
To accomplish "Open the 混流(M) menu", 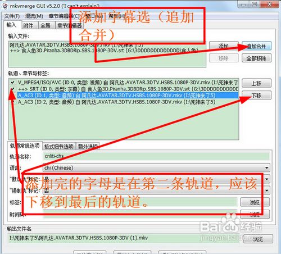I will coord(34,16).
